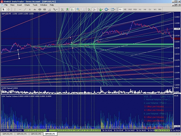Click the 1.6143 price scale label
This screenshot has width=181, height=136.
point(177,66)
